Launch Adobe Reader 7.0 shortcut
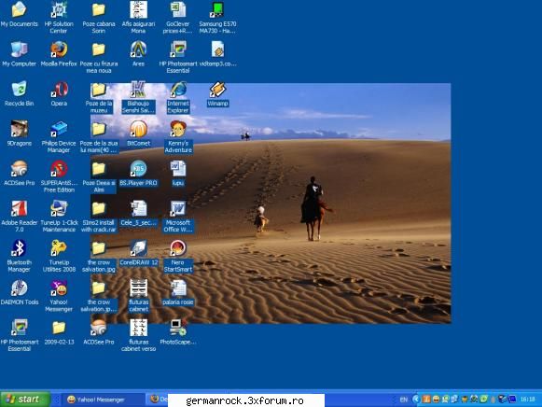Viewport: 542px width, 407px height. (x=19, y=208)
